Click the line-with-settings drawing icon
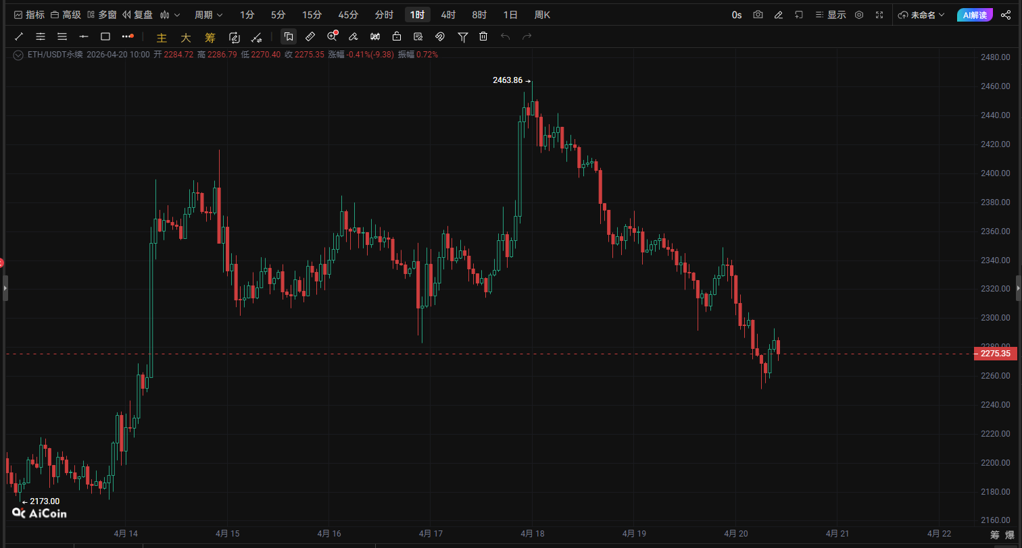This screenshot has height=548, width=1022. [x=256, y=37]
